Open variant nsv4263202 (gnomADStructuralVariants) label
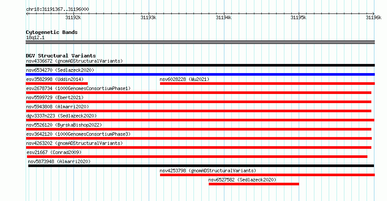 [74, 143]
